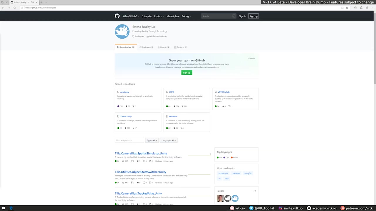Image resolution: width=376 pixels, height=211 pixels.
Task: Open the Language: All dropdown
Action: [x=168, y=140]
